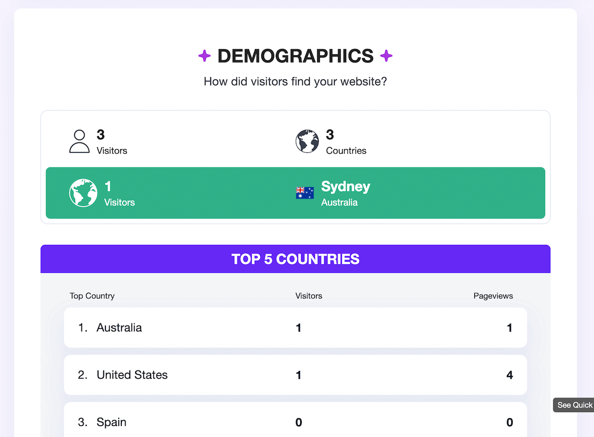
Task: Click the left sparkle beside DEMOGRAPHICS
Action: pos(205,55)
